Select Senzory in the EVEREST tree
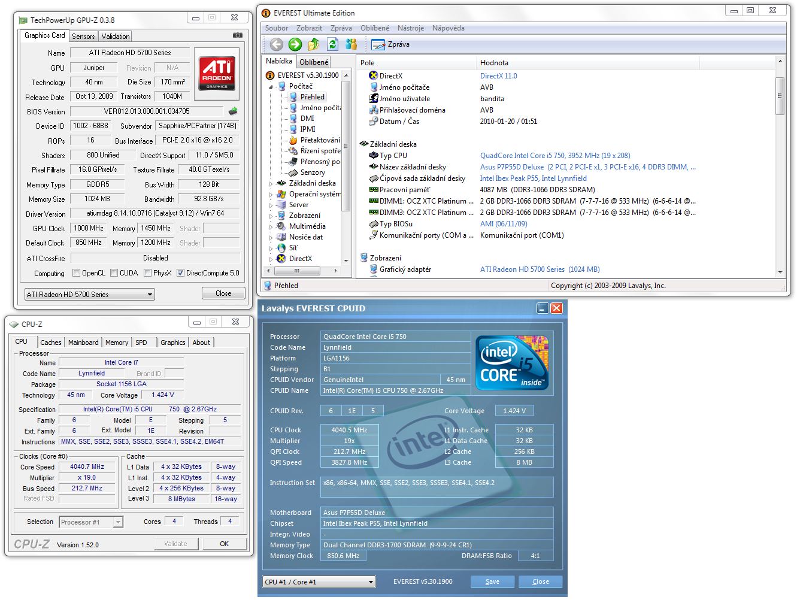 coord(313,172)
